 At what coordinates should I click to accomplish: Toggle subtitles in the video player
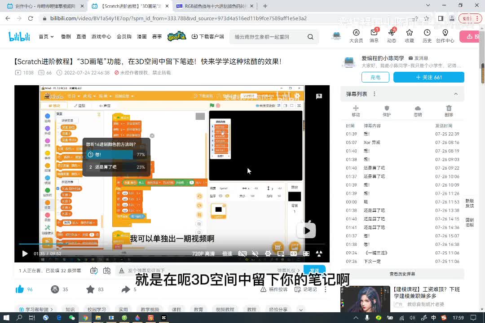242,254
